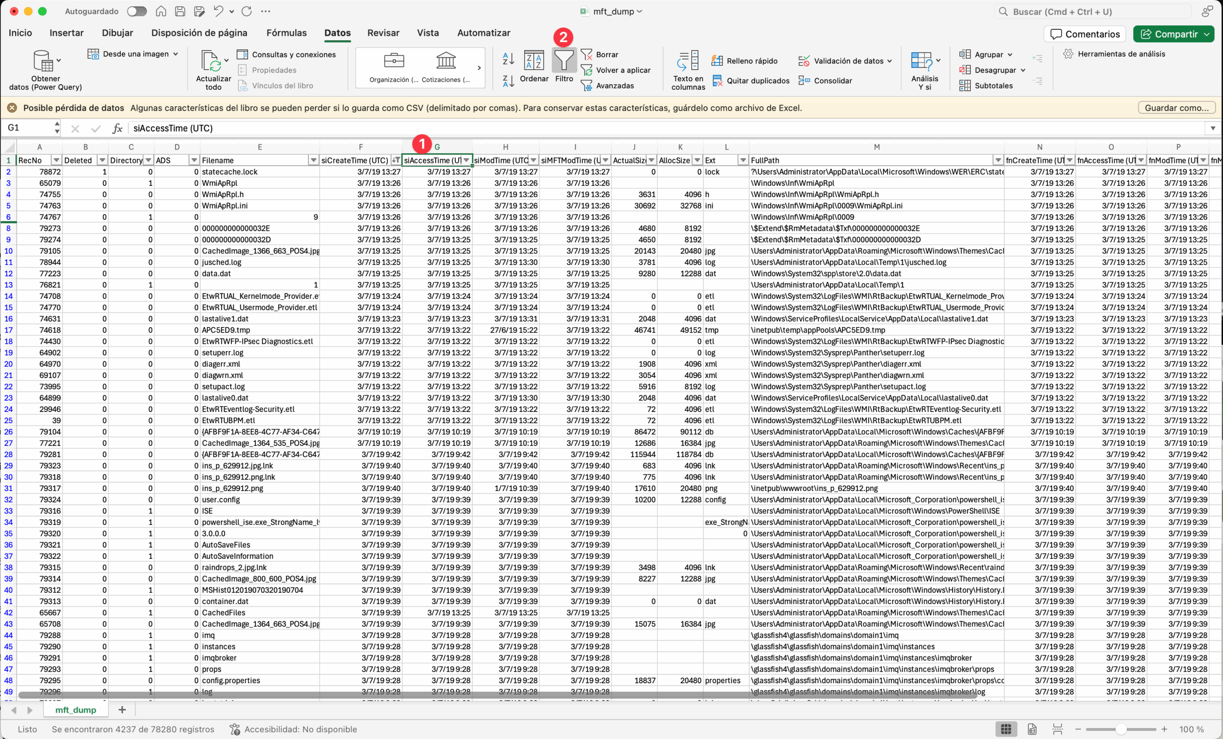The width and height of the screenshot is (1223, 739).
Task: Open the Vista tab
Action: (428, 33)
